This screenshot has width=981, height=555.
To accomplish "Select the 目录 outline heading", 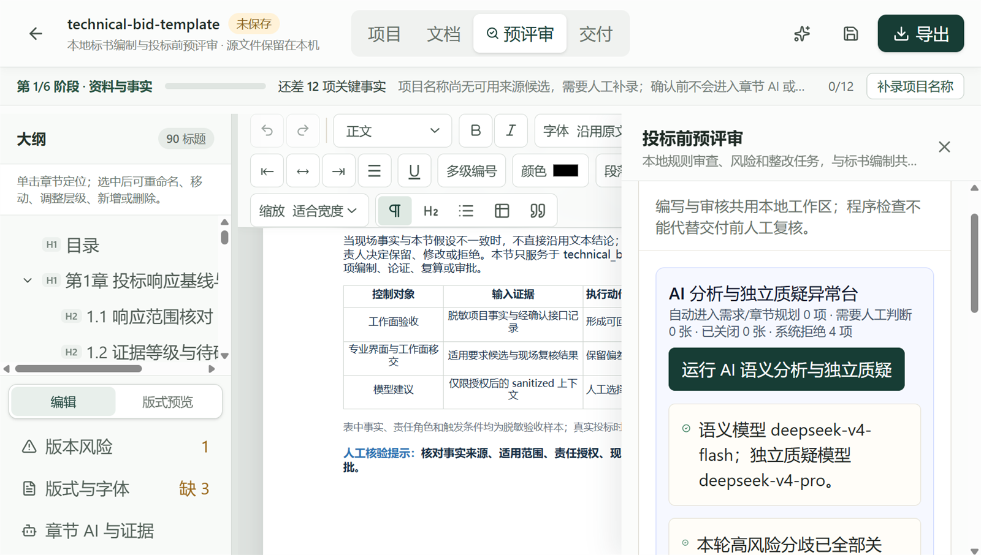I will pos(83,245).
